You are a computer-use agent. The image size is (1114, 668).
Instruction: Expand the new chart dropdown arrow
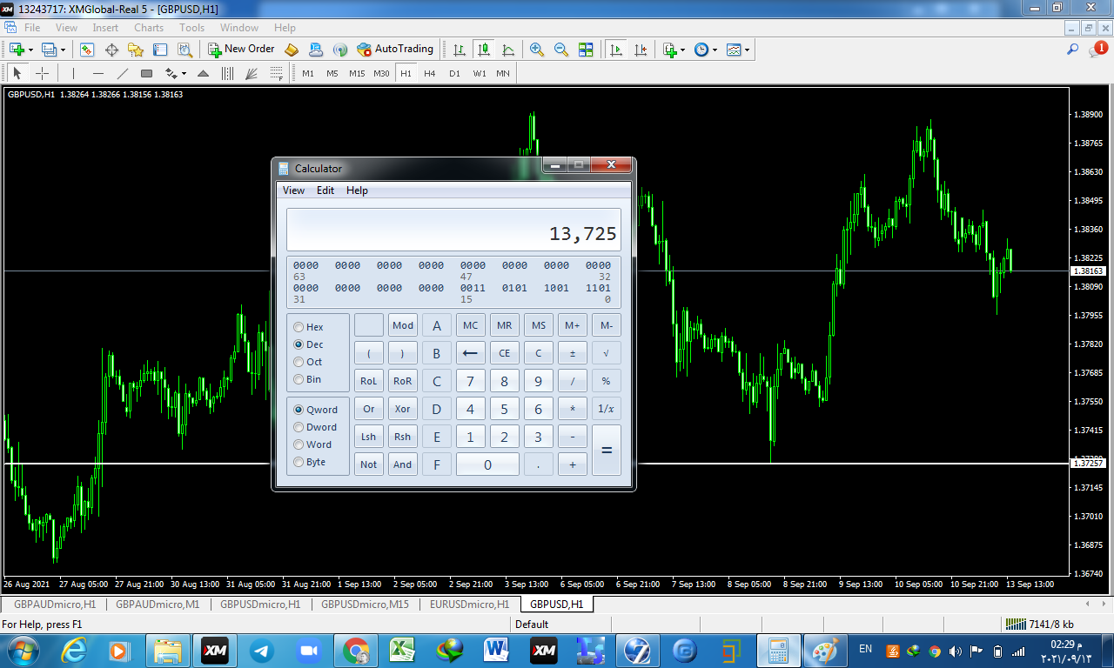click(x=31, y=50)
